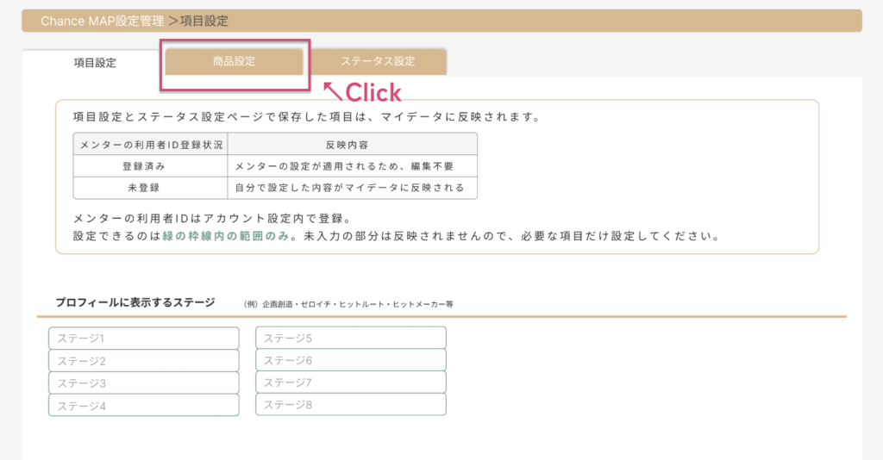Click the ステージ6 text box
The image size is (883, 460).
point(350,360)
